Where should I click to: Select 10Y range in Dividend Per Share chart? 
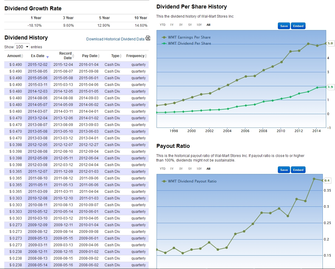(199, 25)
